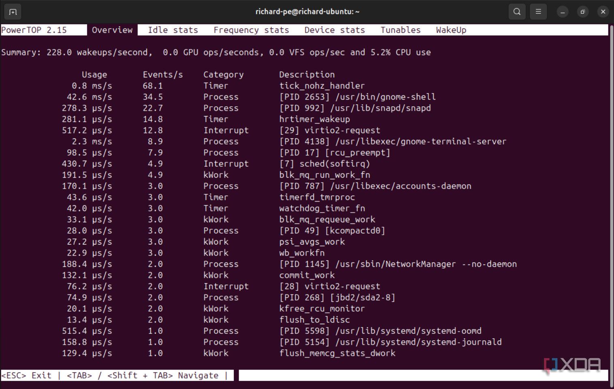The height and width of the screenshot is (389, 614).
Task: Click the <ESC> Exit hint text
Action: pos(26,376)
